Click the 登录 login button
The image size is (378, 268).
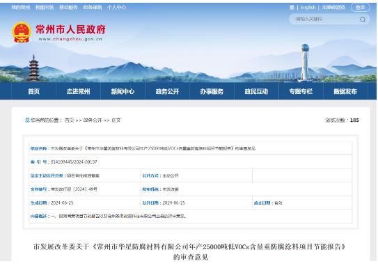[360, 8]
